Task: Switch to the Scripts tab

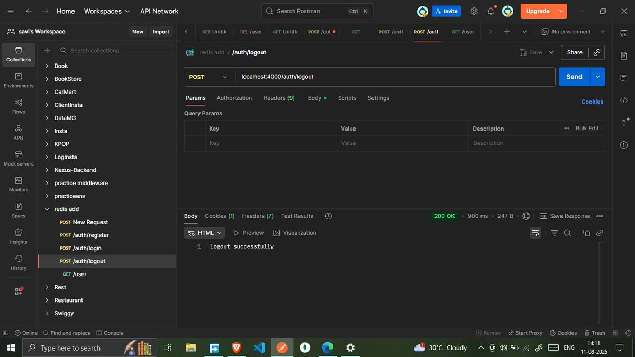Action: 347,98
